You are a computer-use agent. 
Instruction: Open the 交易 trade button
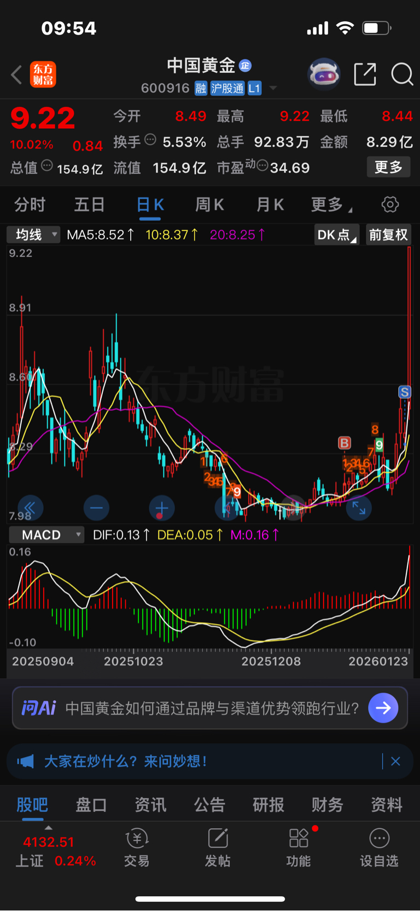coord(137,848)
